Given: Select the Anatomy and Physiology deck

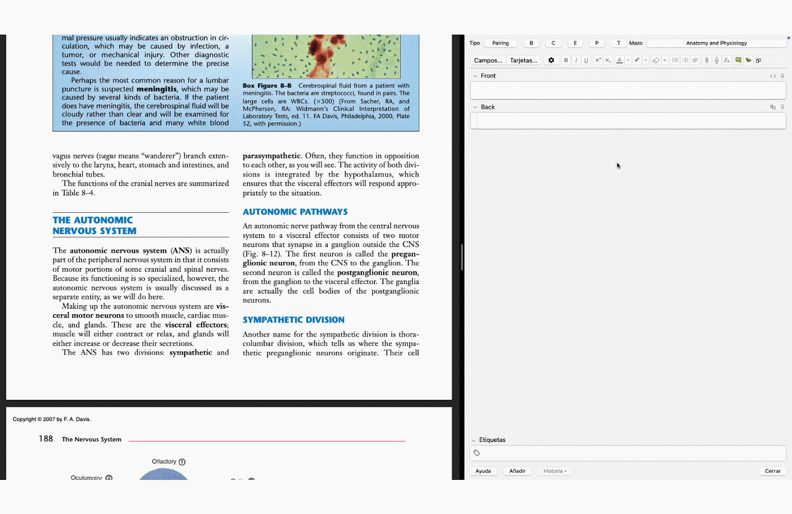Looking at the screenshot, I should point(716,43).
